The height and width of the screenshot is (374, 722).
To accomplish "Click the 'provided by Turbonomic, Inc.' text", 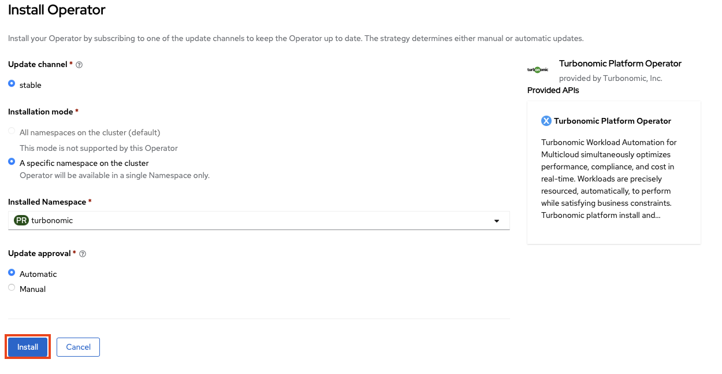I will [611, 78].
